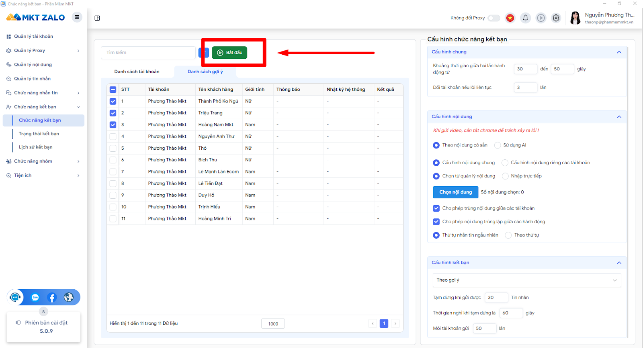Toggle the Không đổi Proxy switch
This screenshot has width=643, height=348.
(x=494, y=18)
